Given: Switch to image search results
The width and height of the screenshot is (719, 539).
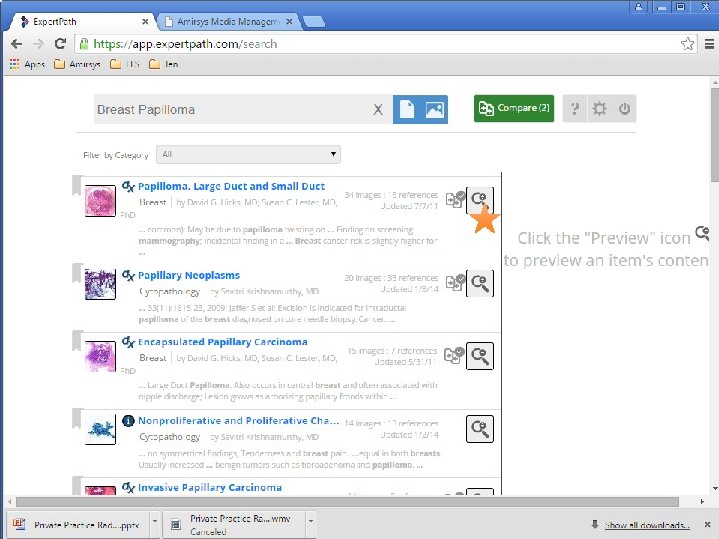Looking at the screenshot, I should (434, 109).
